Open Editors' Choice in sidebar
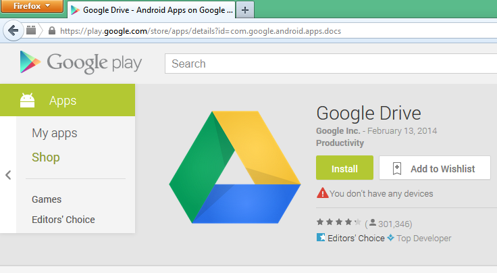This screenshot has width=497, height=273. 63,220
